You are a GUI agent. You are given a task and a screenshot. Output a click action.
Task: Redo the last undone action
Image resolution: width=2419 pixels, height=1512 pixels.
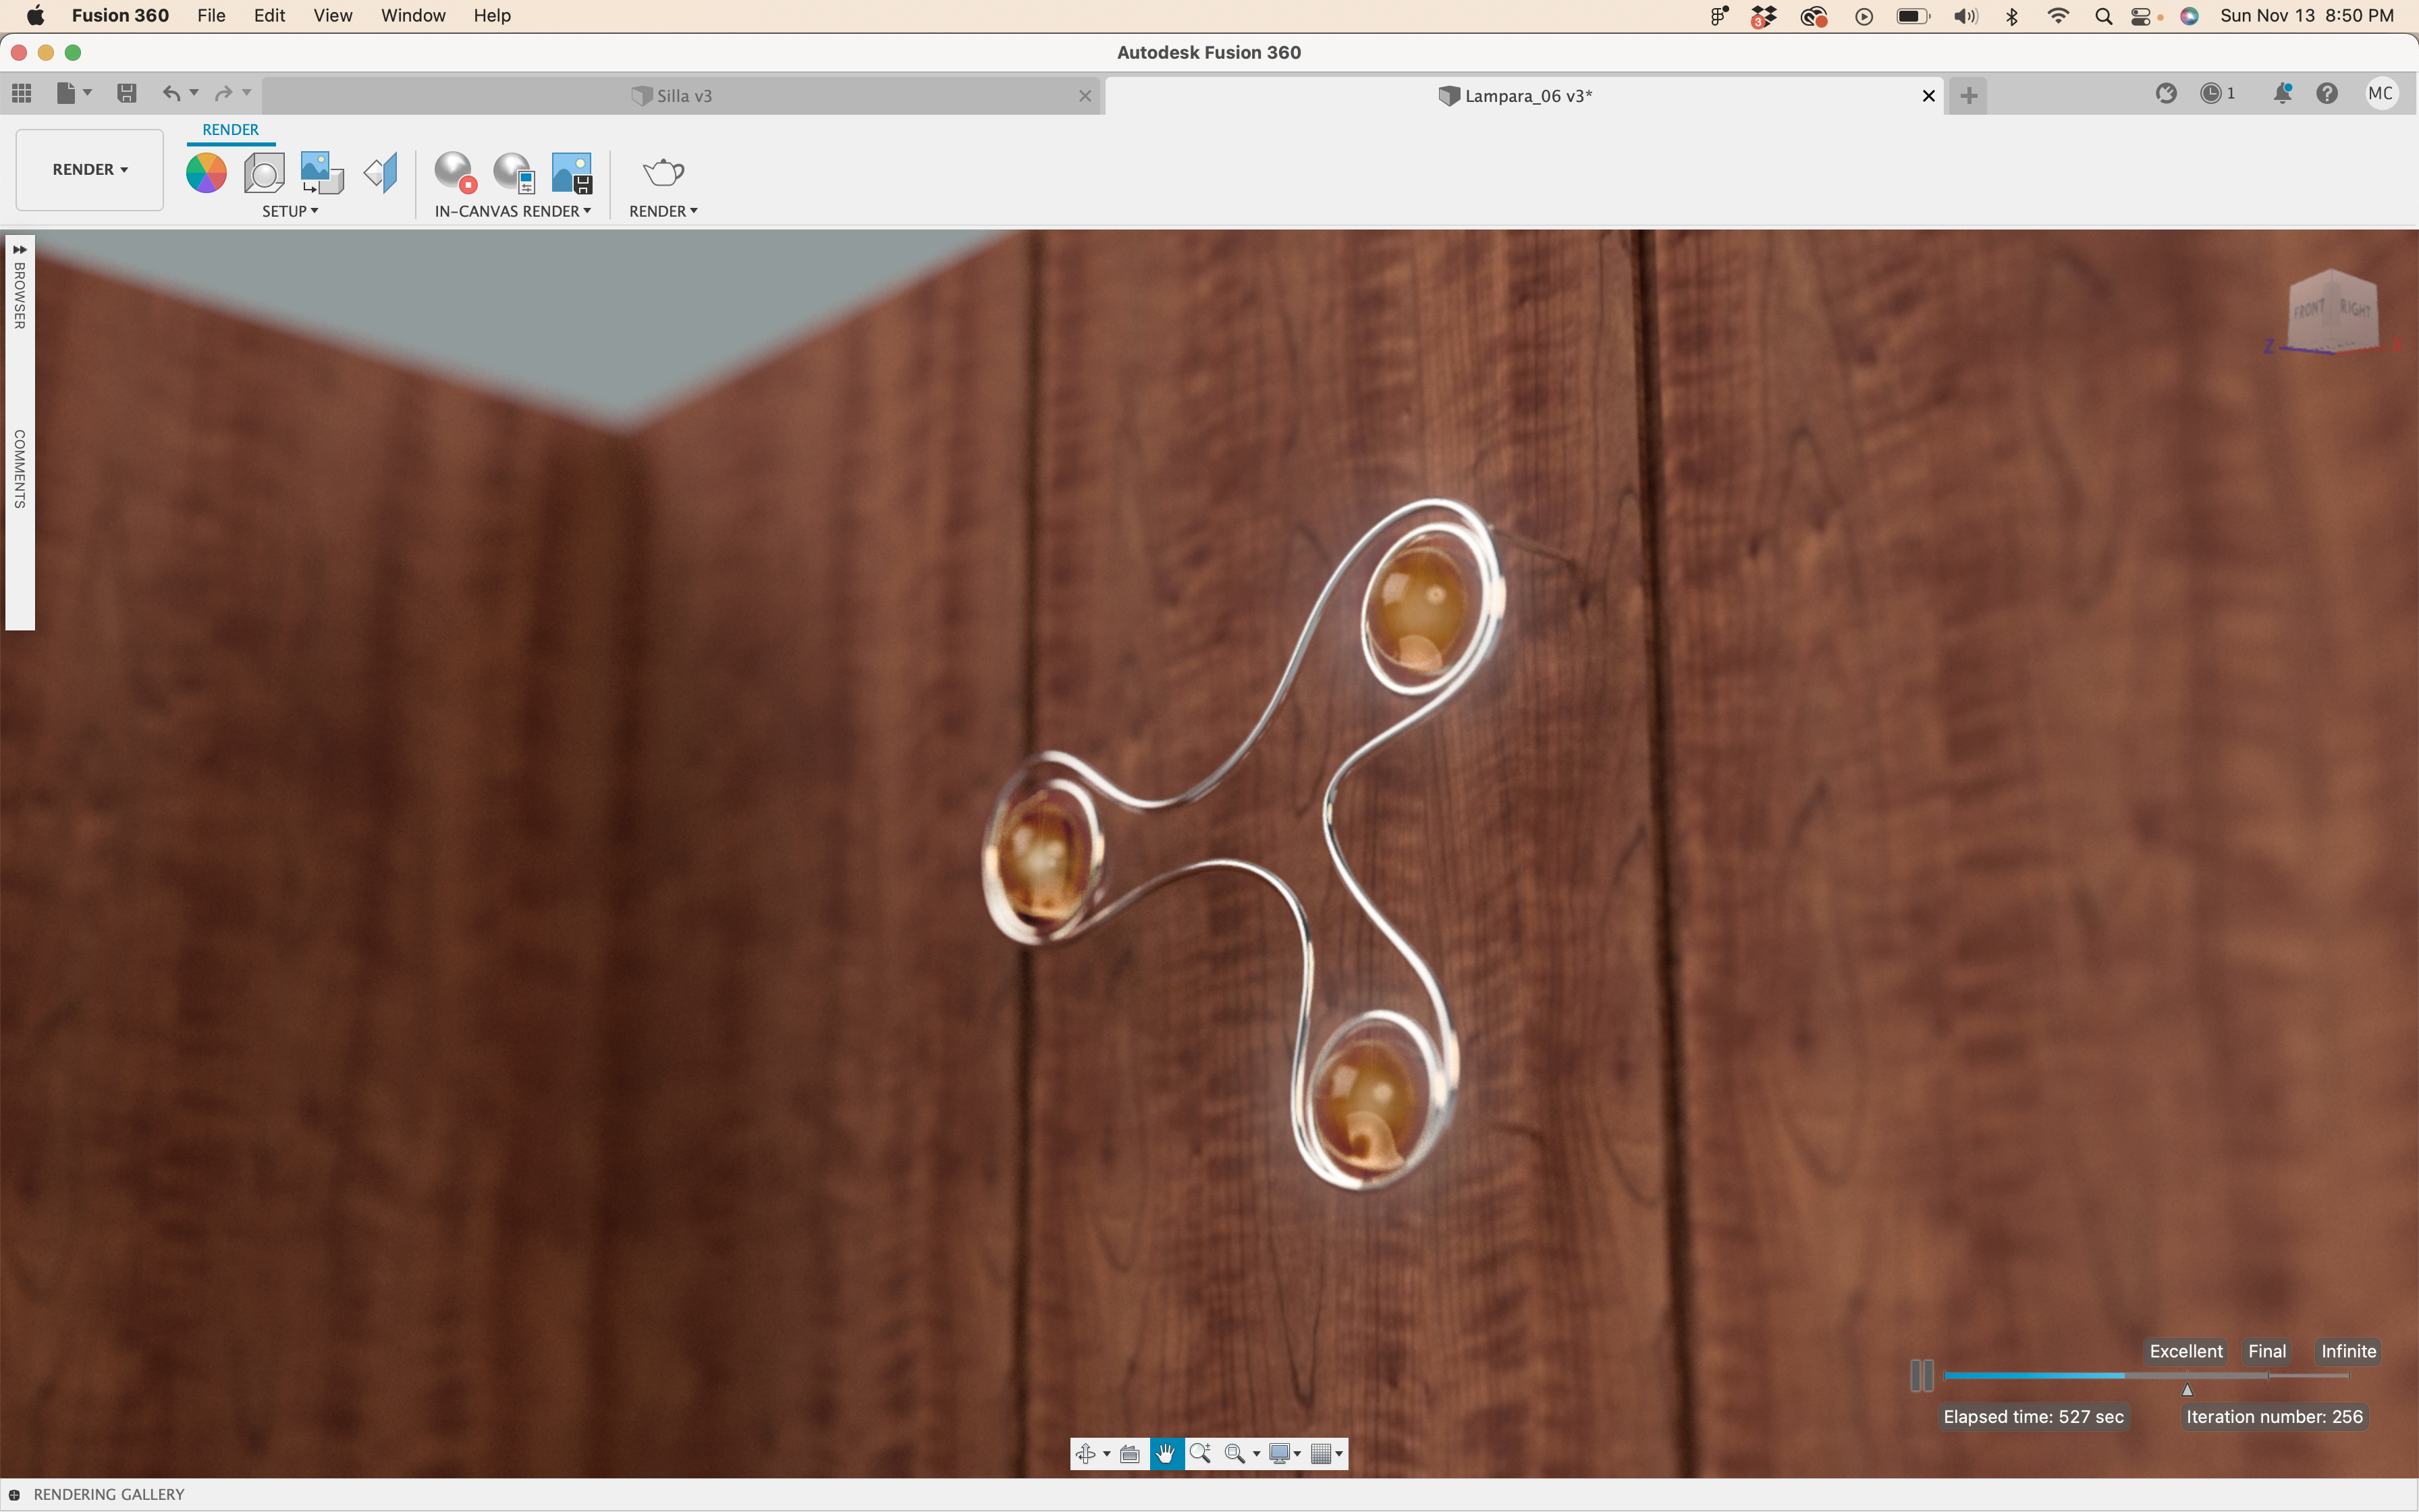pos(224,93)
